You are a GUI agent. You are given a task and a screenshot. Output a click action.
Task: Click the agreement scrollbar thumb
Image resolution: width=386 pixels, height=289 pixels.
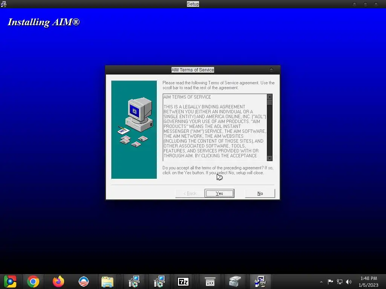(270, 102)
